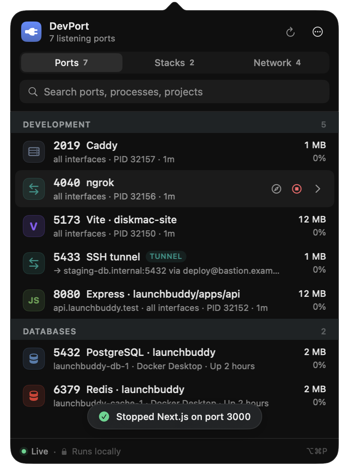This screenshot has width=349, height=474.
Task: Expand ngrok details chevron
Action: click(x=318, y=189)
